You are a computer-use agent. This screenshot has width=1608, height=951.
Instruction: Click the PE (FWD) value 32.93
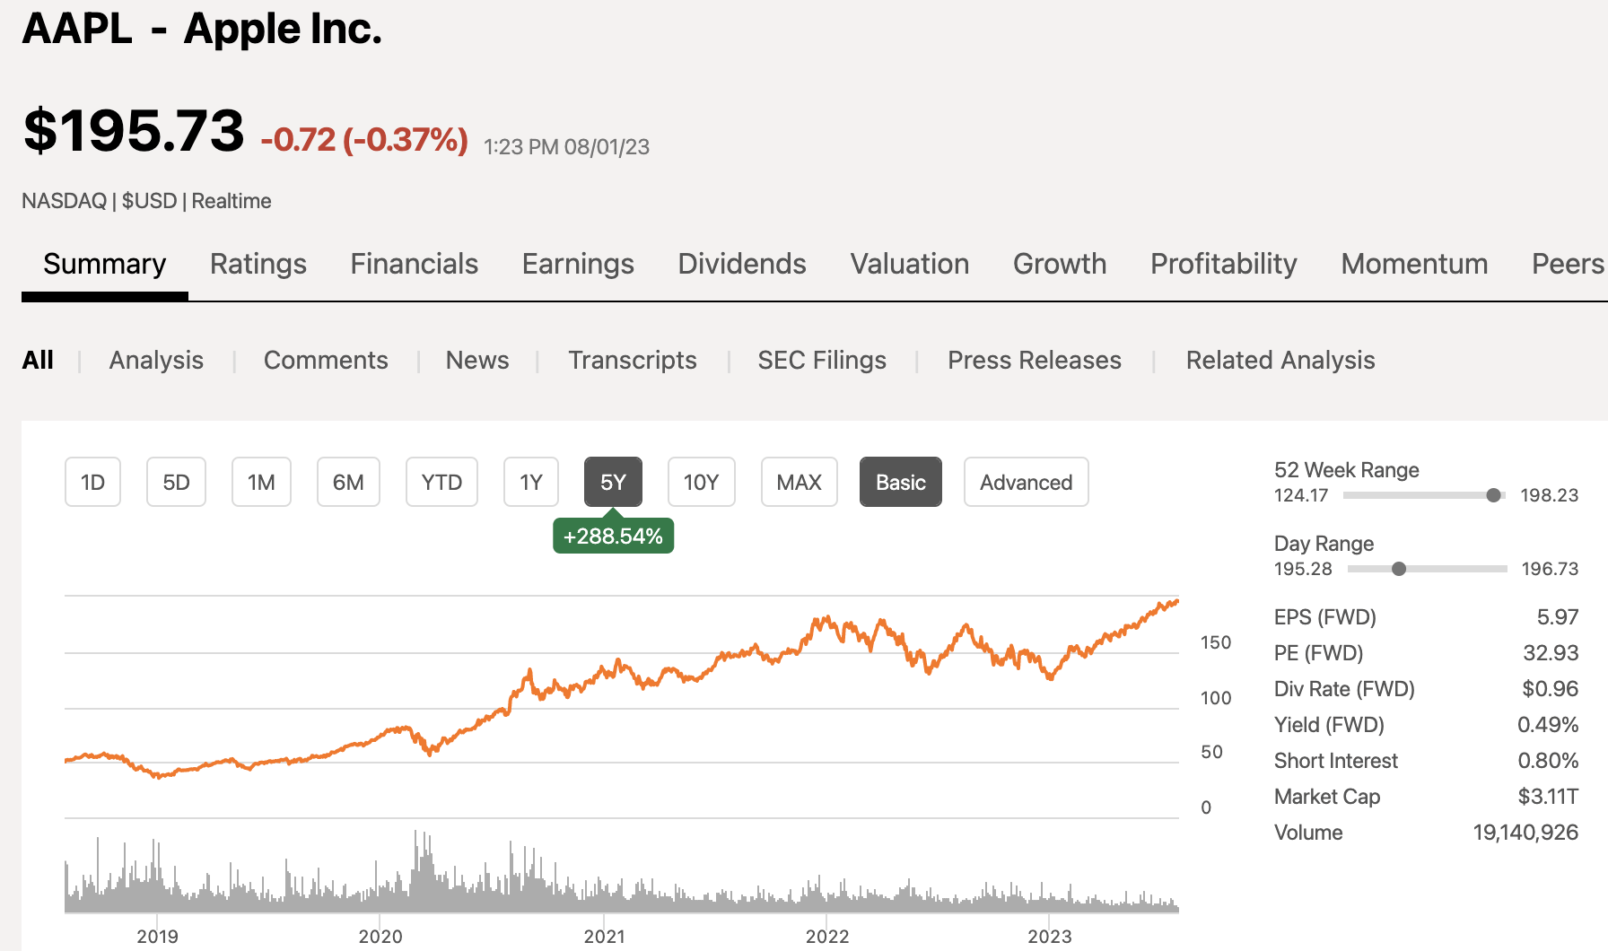[x=1551, y=652]
